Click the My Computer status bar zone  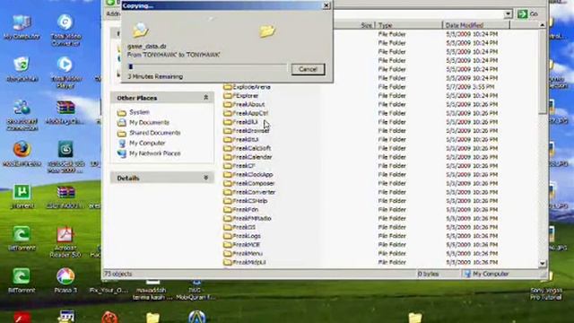click(486, 274)
